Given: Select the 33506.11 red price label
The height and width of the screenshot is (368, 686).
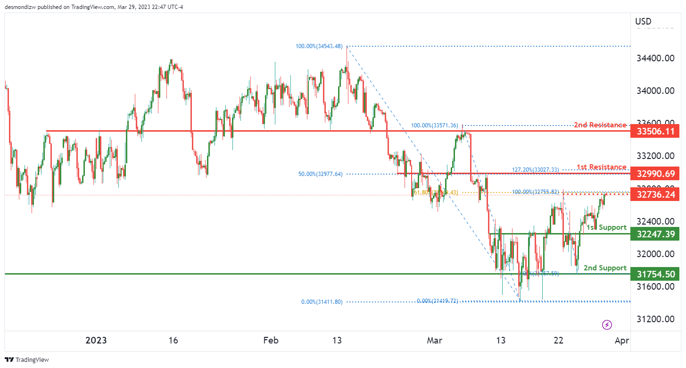Looking at the screenshot, I should click(655, 131).
